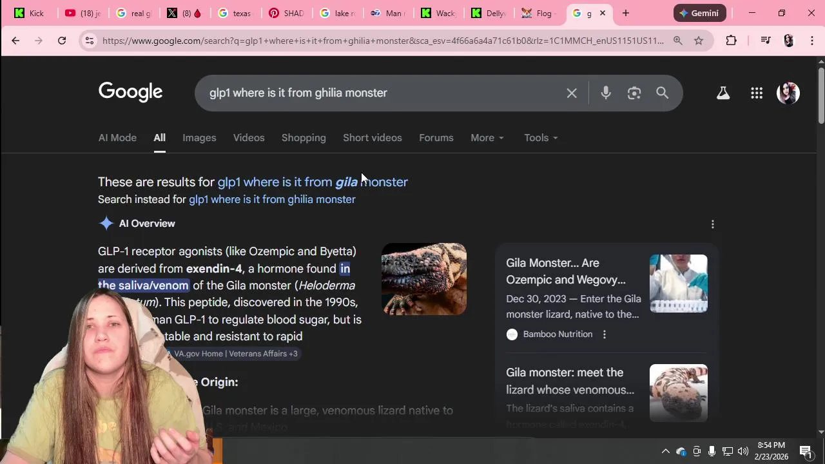Click the camera Meet Now tray icon

pos(697,451)
